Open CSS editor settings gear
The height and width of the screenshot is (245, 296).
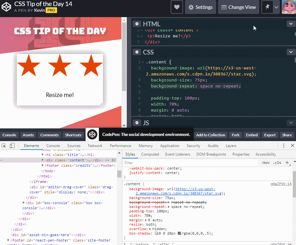137,52
